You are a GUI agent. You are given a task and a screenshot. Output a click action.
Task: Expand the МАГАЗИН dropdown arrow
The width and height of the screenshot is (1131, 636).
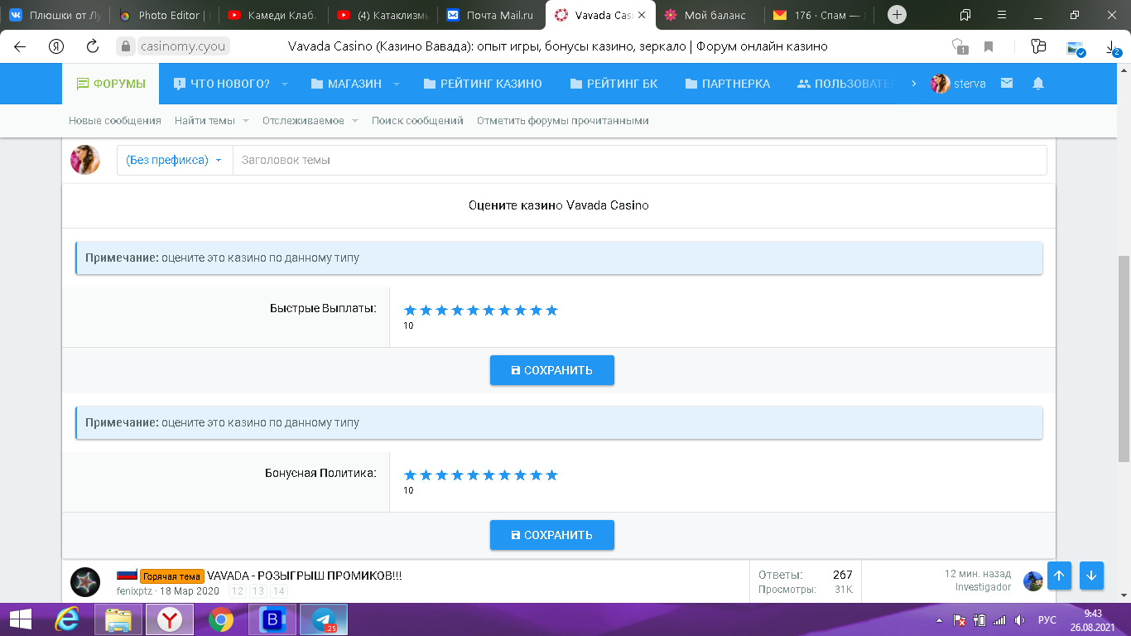pyautogui.click(x=396, y=84)
